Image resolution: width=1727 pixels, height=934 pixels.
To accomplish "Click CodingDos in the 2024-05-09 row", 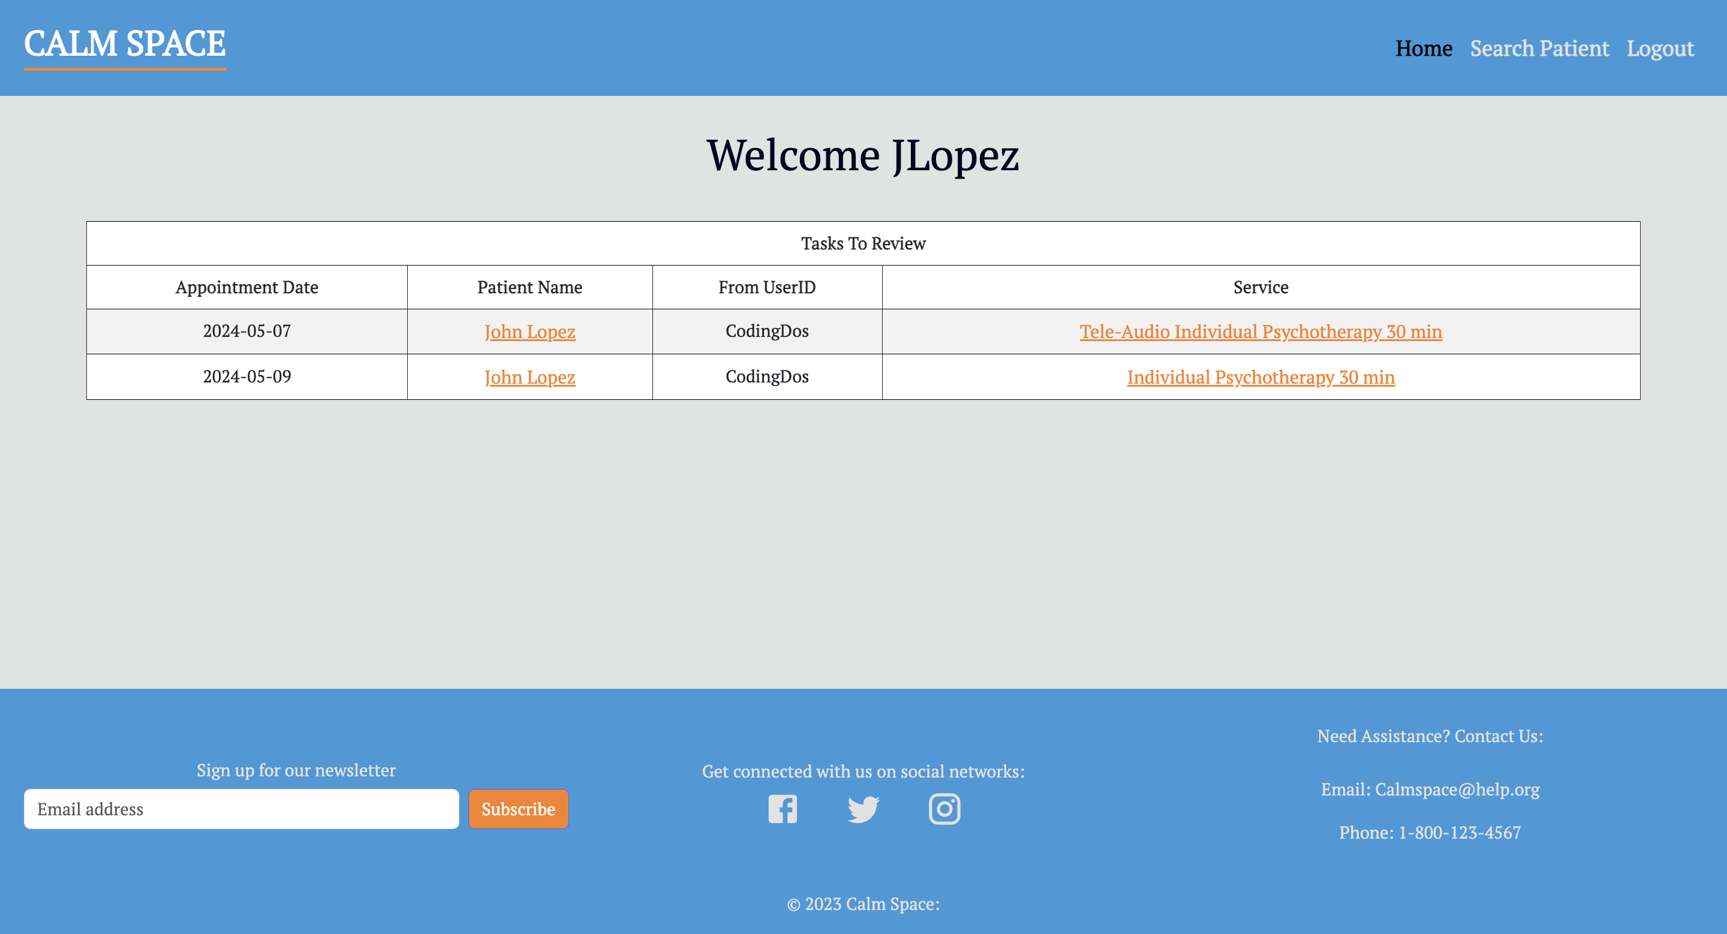I will coord(767,376).
